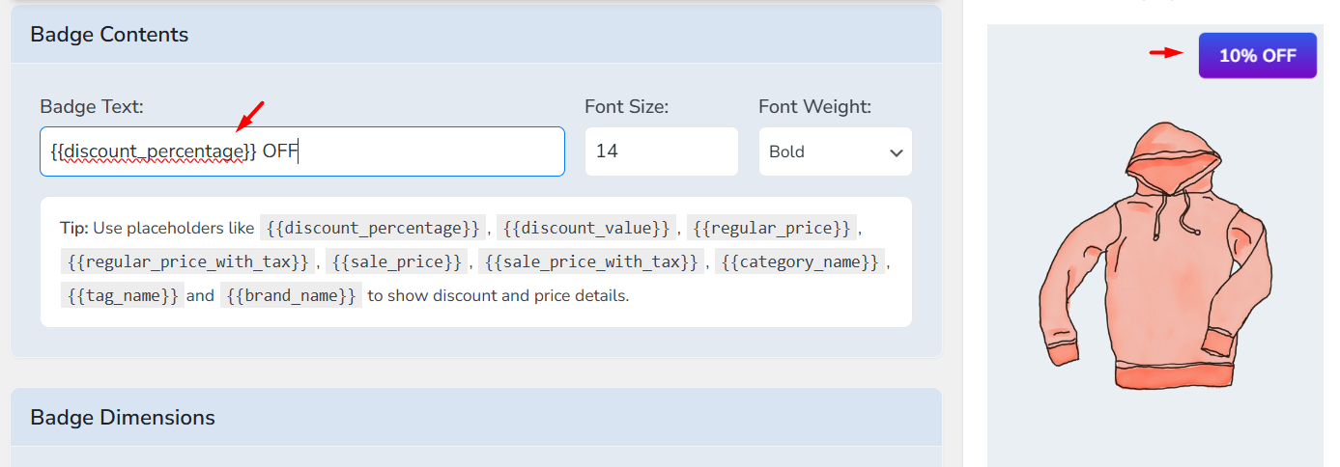Viewport: 1340px width, 467px height.
Task: Click the {{brand_name}} placeholder code
Action: tap(291, 295)
